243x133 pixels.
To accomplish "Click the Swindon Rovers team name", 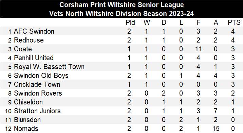I will pyautogui.click(x=38, y=93).
